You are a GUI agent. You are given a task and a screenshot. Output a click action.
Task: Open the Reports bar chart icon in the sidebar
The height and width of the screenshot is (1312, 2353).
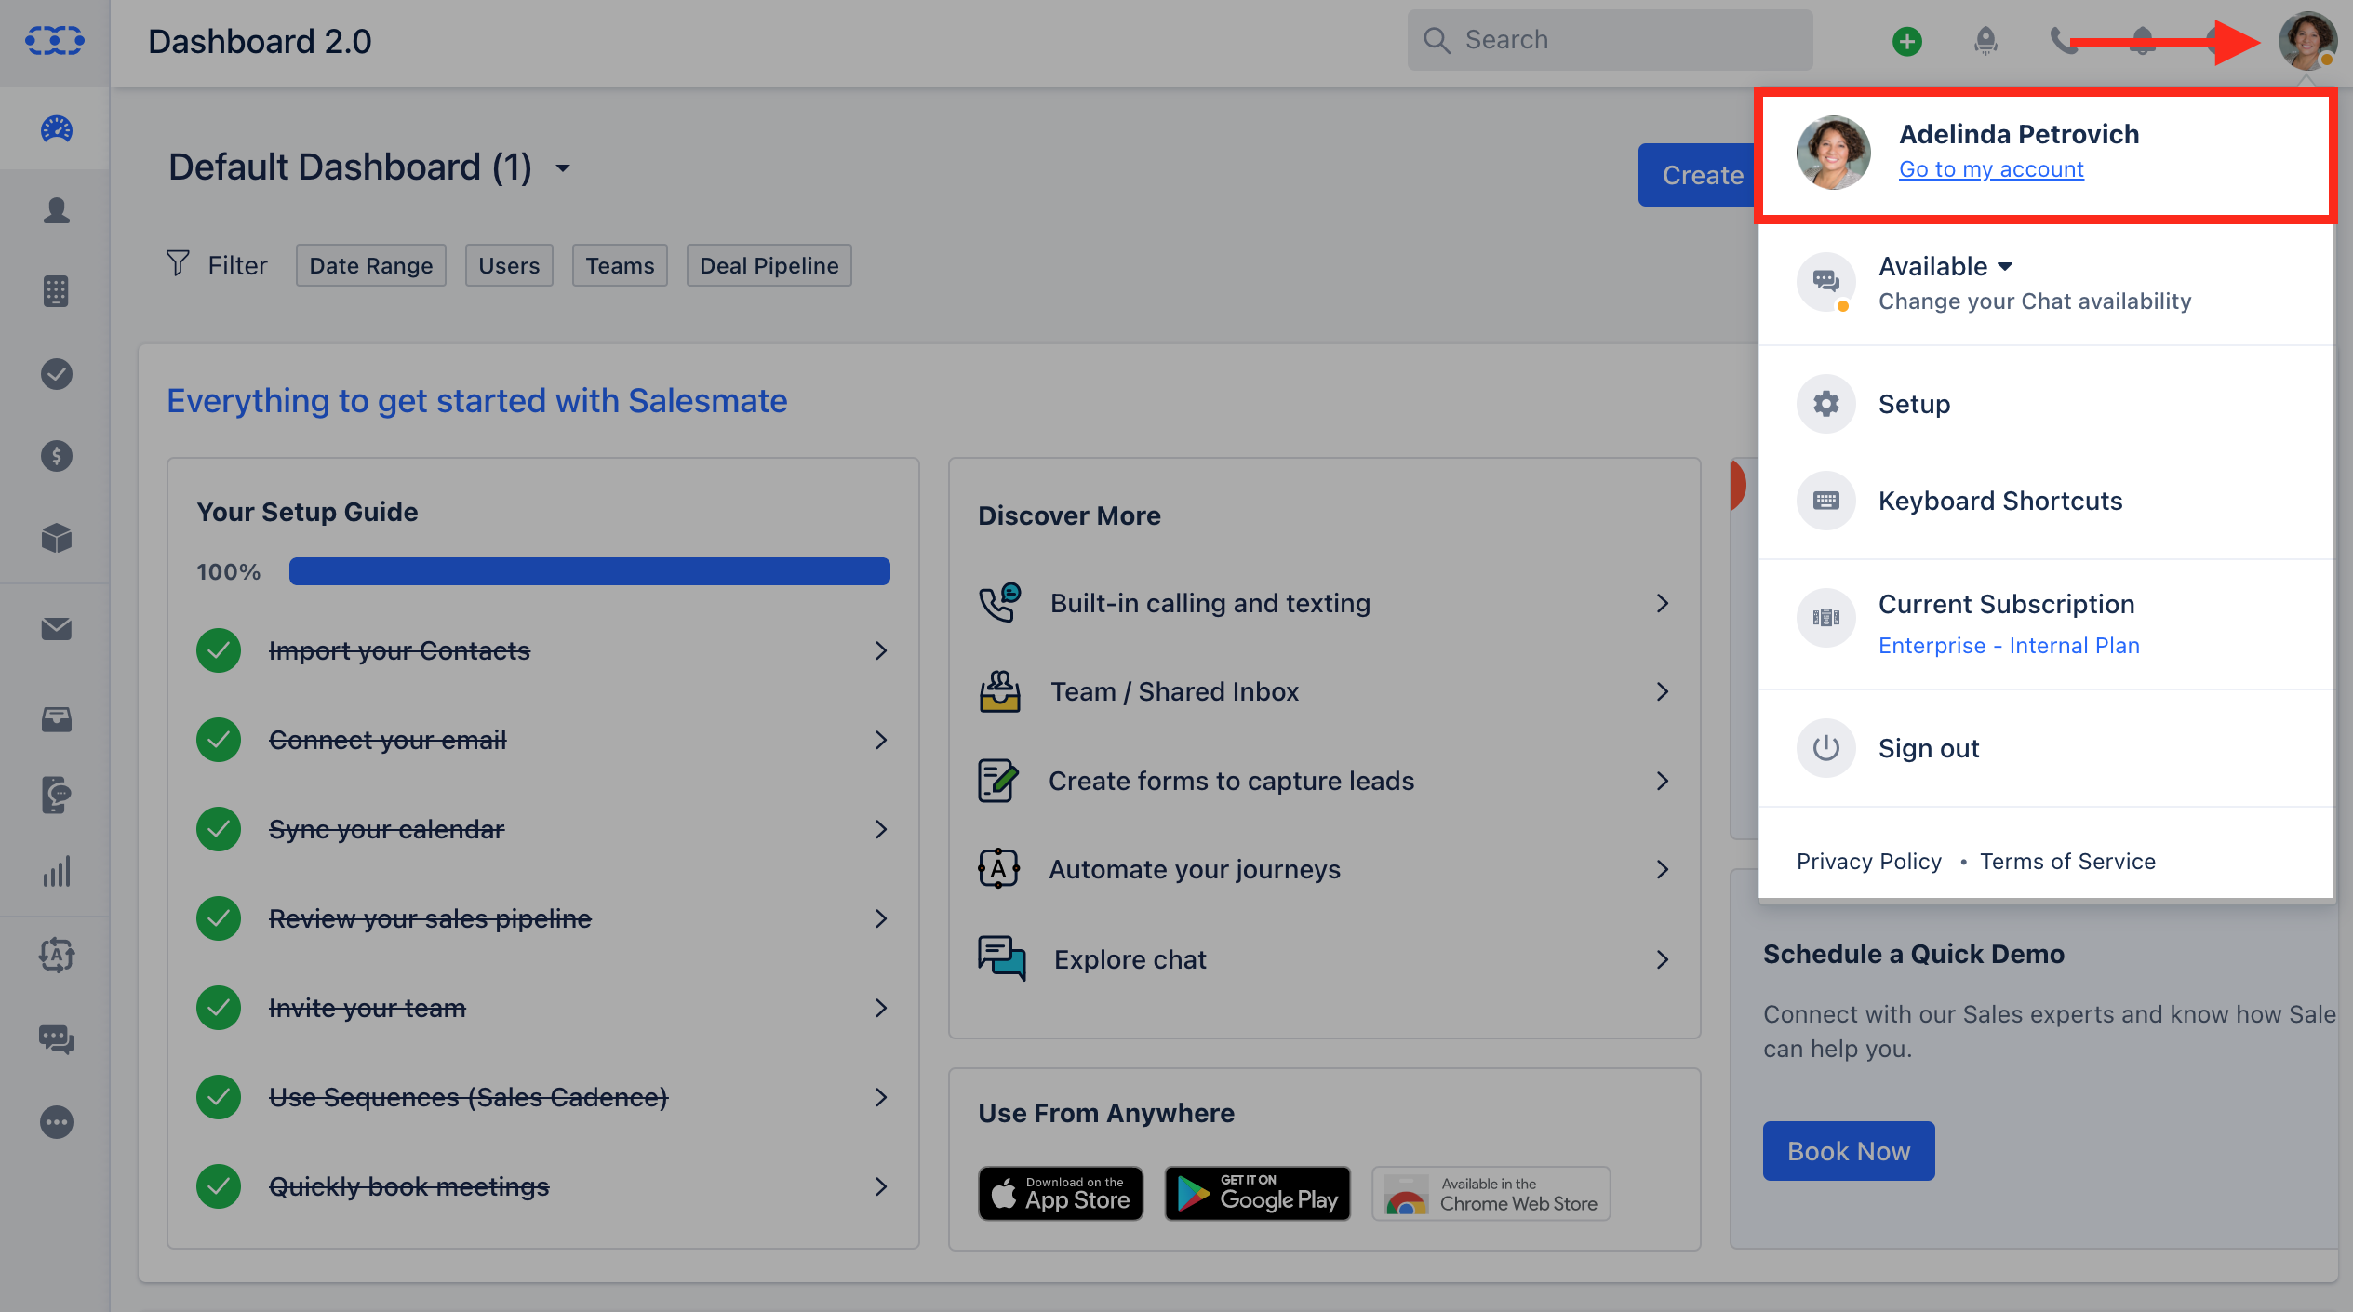click(55, 872)
